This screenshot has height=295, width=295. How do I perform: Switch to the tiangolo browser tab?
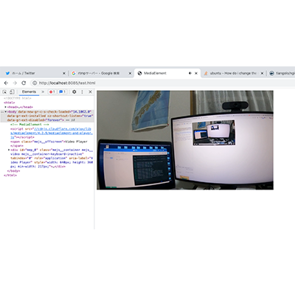[282, 73]
